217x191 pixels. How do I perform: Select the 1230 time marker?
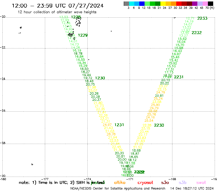(x=100, y=78)
